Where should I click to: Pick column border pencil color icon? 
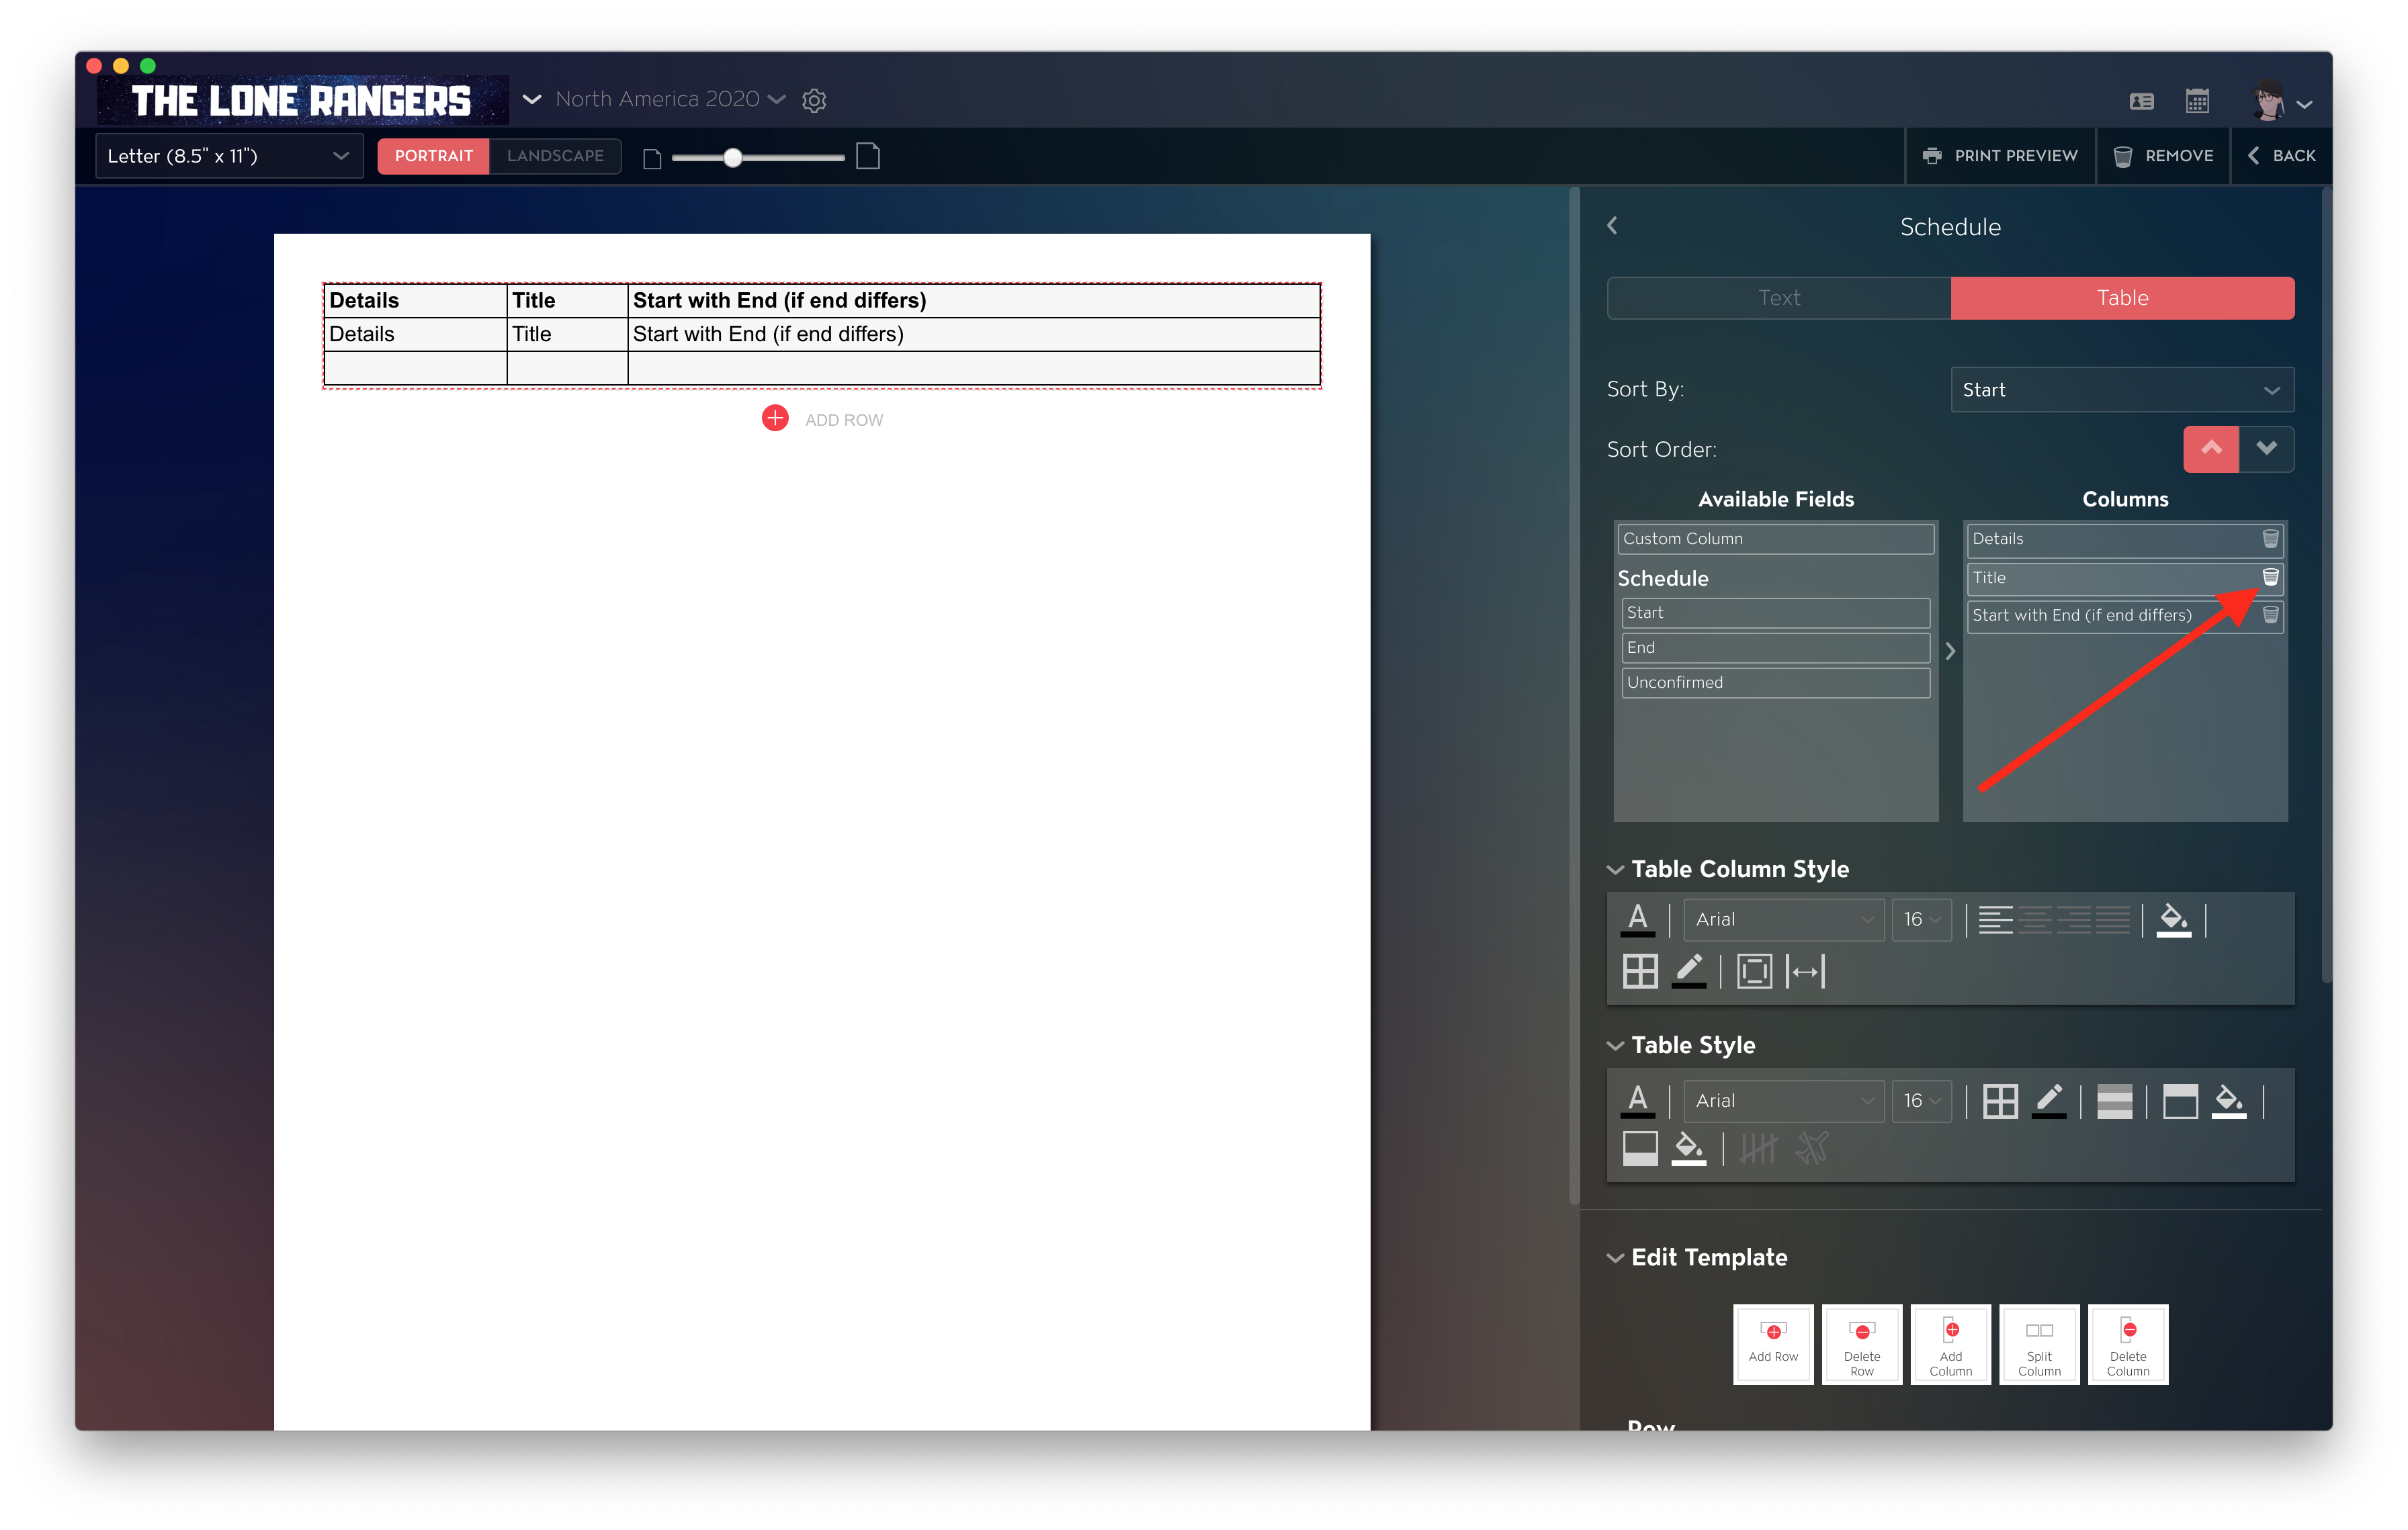[1688, 971]
